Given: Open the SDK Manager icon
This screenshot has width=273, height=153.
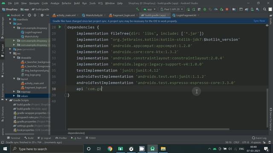Looking at the screenshot, I should (x=258, y=9).
